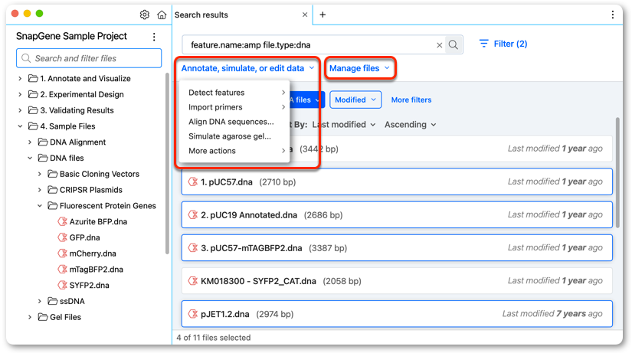The image size is (632, 353).
Task: Collapse 4. Sample Files folder
Action: pyautogui.click(x=20, y=126)
